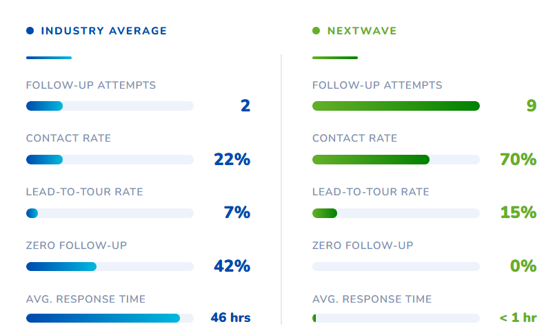The height and width of the screenshot is (335, 555).
Task: Click the green 9 follow-up attempts value
Action: click(531, 106)
